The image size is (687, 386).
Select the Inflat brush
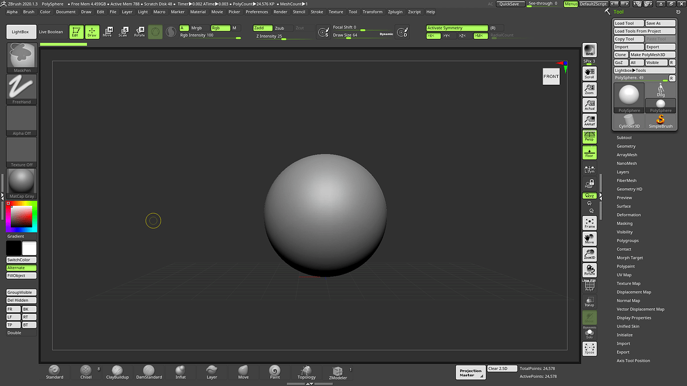click(180, 372)
